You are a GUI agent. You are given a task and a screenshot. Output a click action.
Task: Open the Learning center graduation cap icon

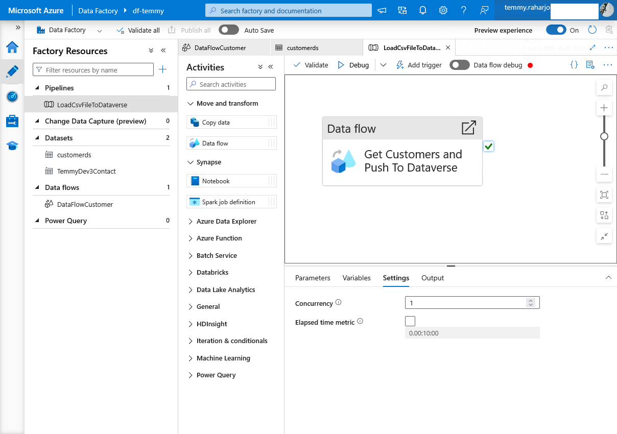click(12, 146)
